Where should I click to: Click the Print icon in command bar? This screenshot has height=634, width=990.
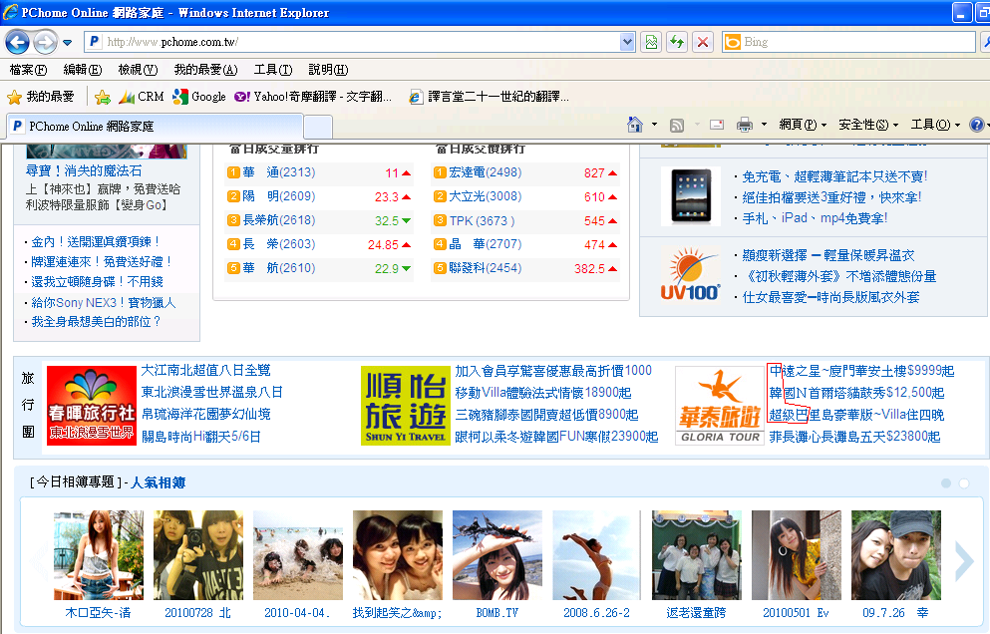click(744, 125)
